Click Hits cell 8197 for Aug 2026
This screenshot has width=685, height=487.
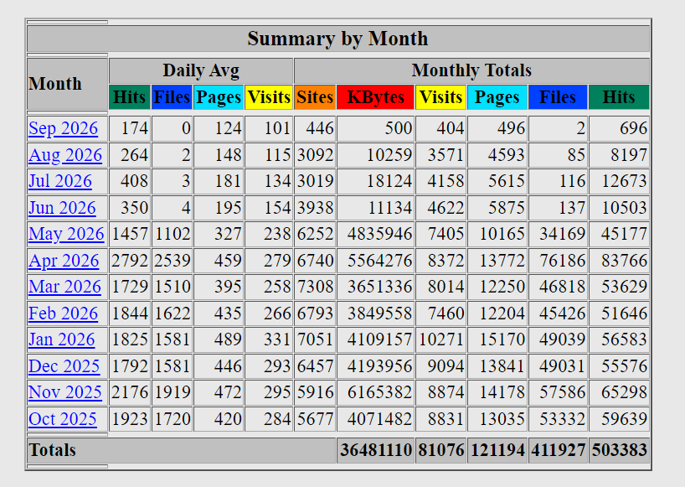point(619,155)
